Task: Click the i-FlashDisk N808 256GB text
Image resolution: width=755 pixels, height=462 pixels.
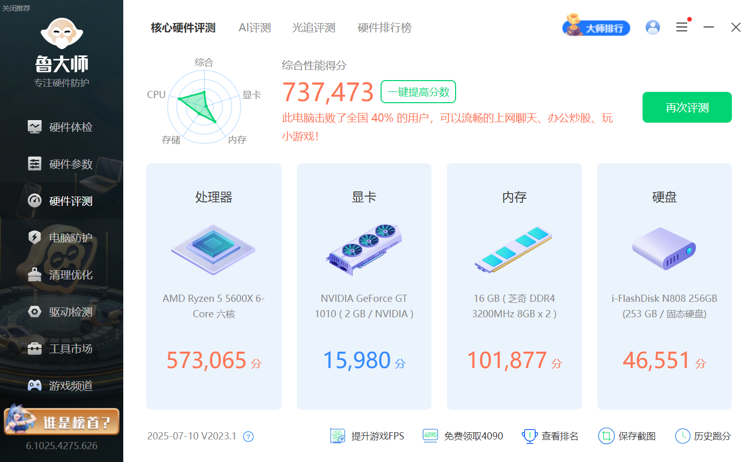Action: coord(664,306)
